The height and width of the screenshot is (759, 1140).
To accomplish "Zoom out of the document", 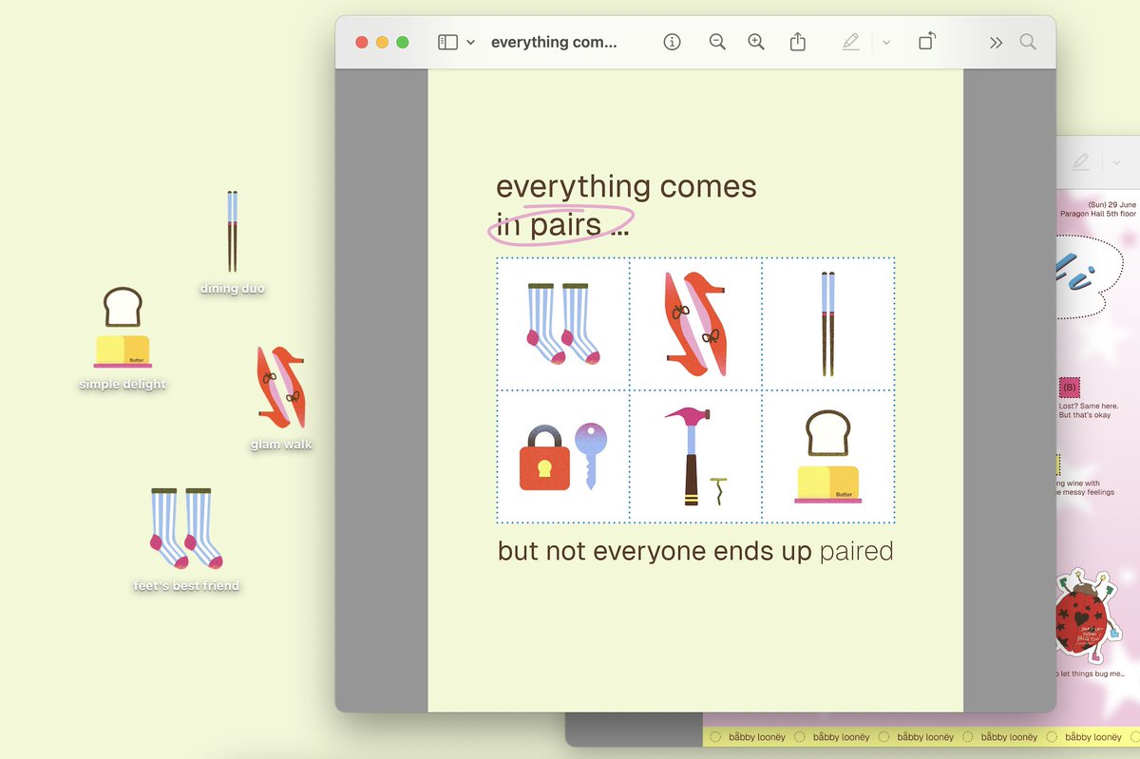I will 717,42.
